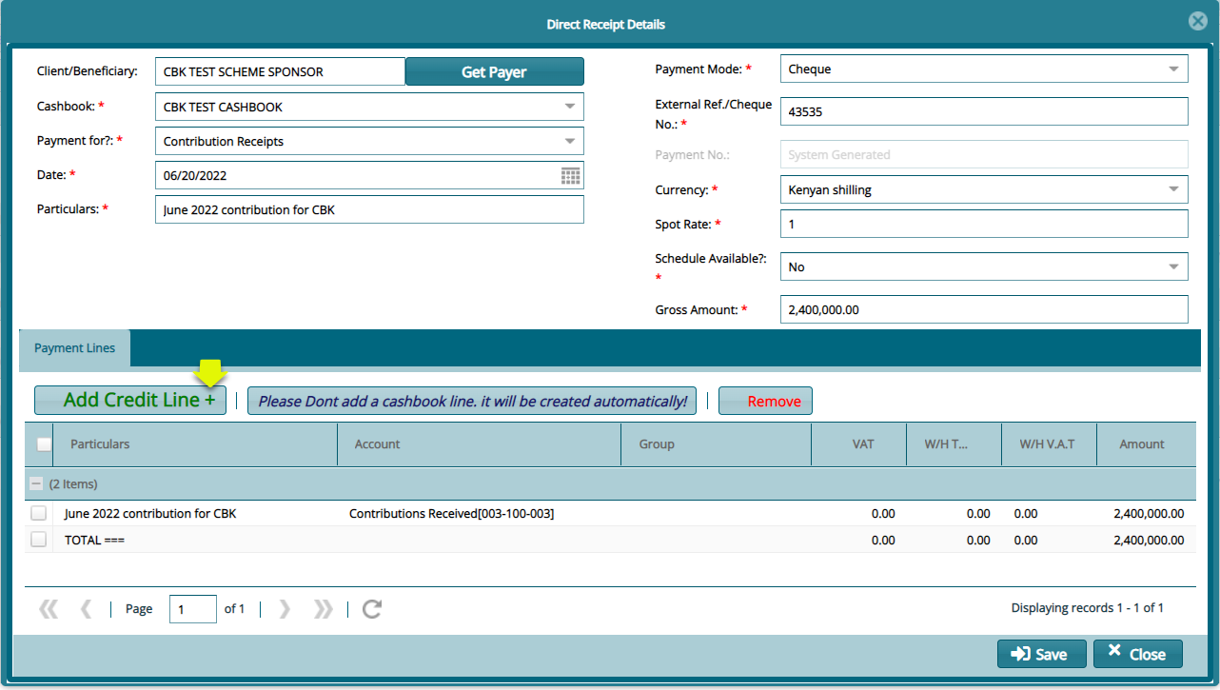This screenshot has width=1220, height=690.
Task: Sort by Amount column header
Action: (1146, 444)
